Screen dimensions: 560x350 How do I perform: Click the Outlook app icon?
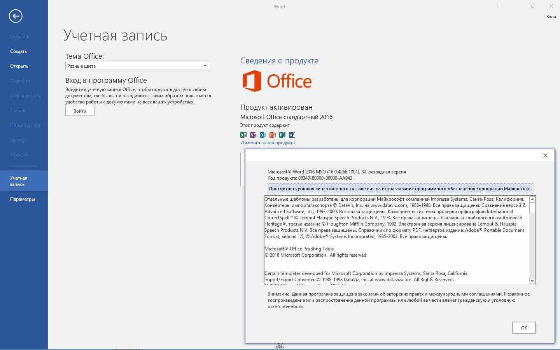[x=262, y=135]
